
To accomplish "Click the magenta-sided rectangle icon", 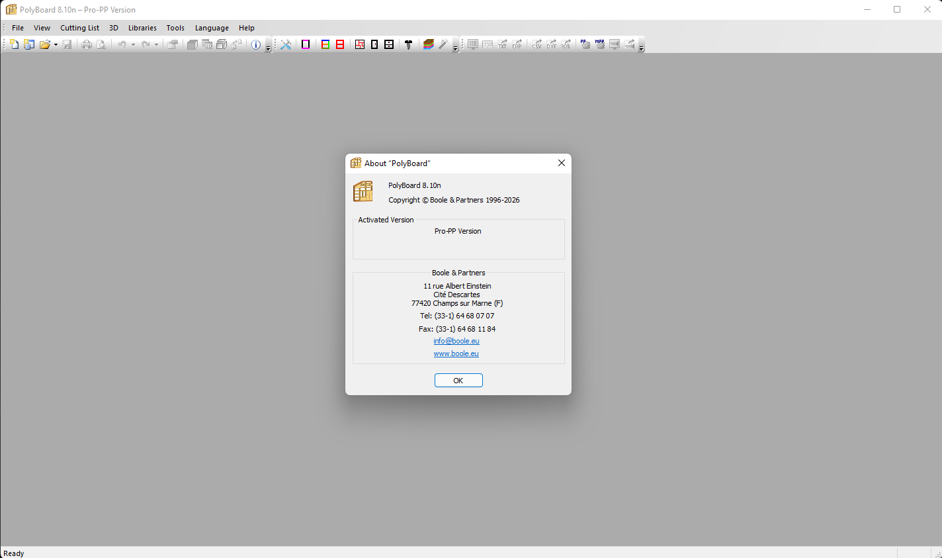I will click(x=306, y=44).
